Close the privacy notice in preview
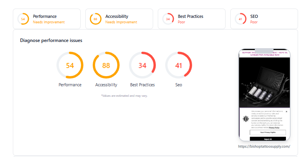Screen dimensions: 300x157 pos(286,112)
